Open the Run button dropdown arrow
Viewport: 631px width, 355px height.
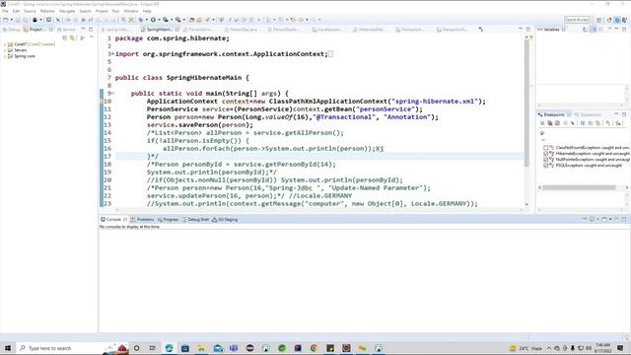[x=159, y=20]
